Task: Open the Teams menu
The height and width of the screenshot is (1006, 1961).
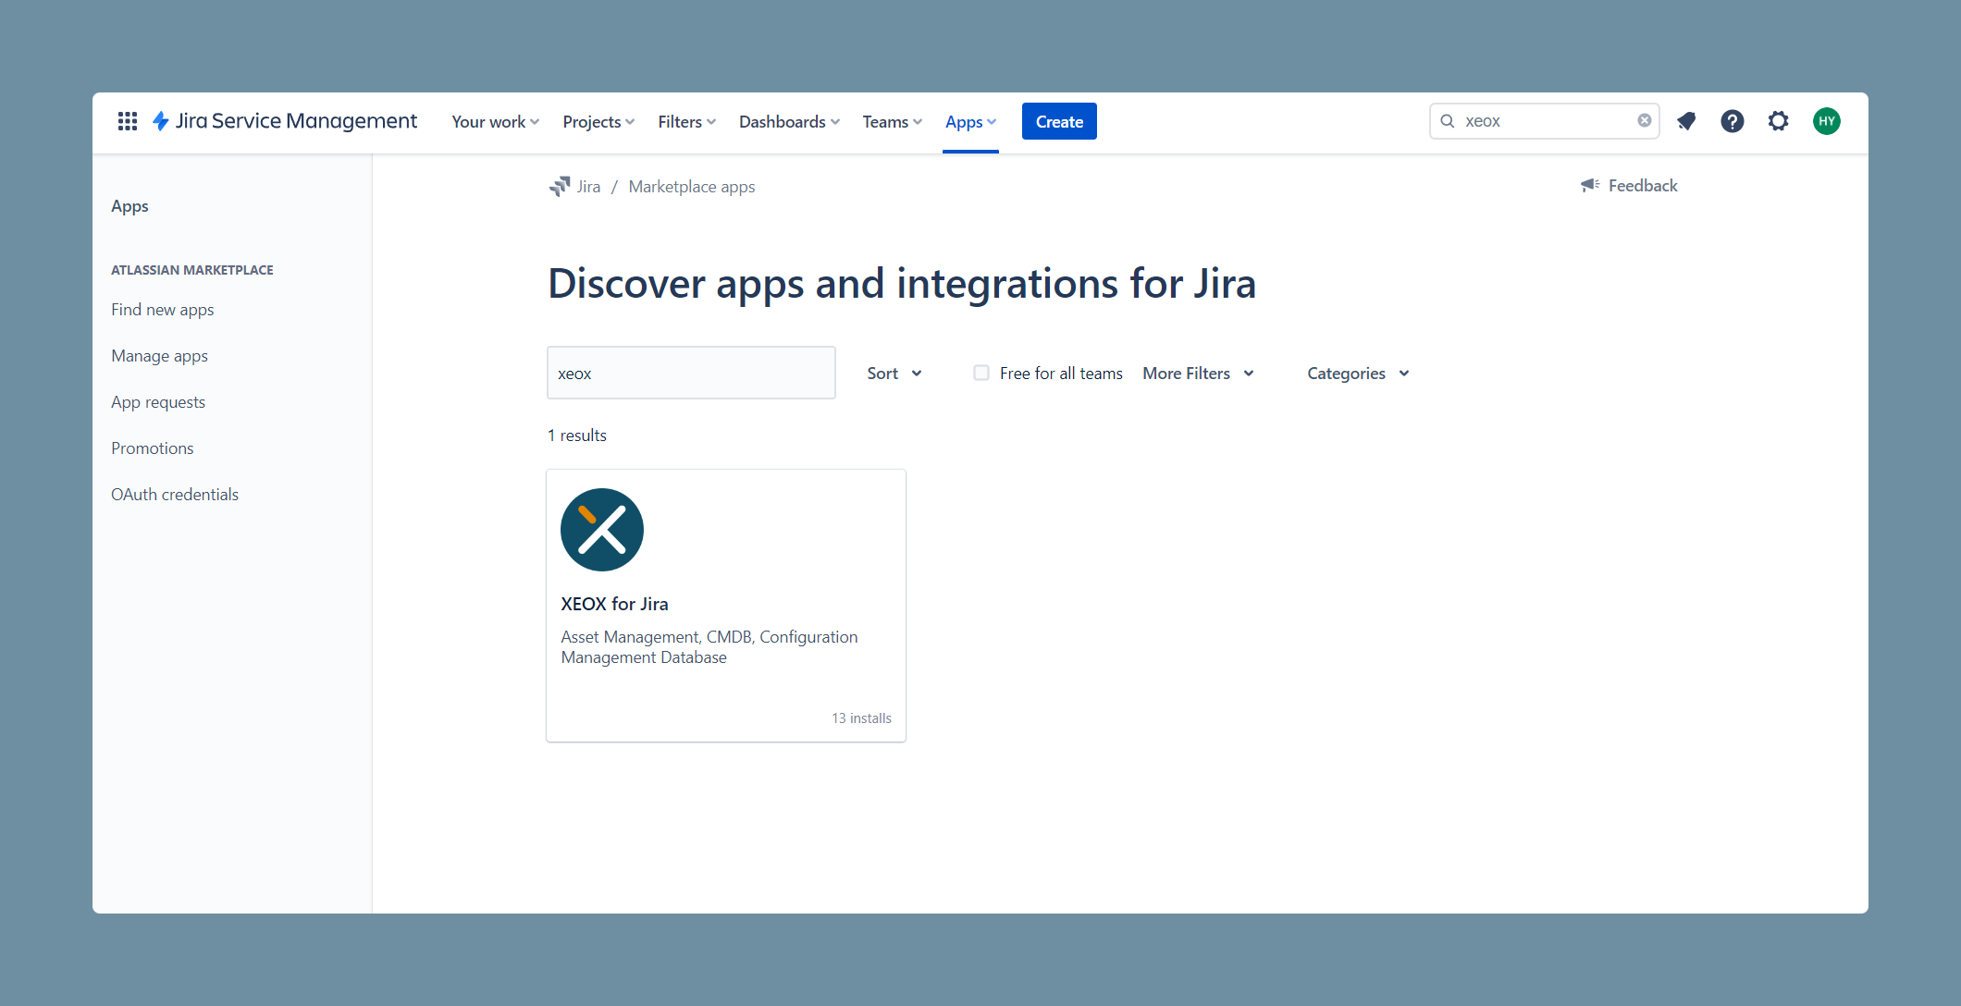Action: pos(893,122)
